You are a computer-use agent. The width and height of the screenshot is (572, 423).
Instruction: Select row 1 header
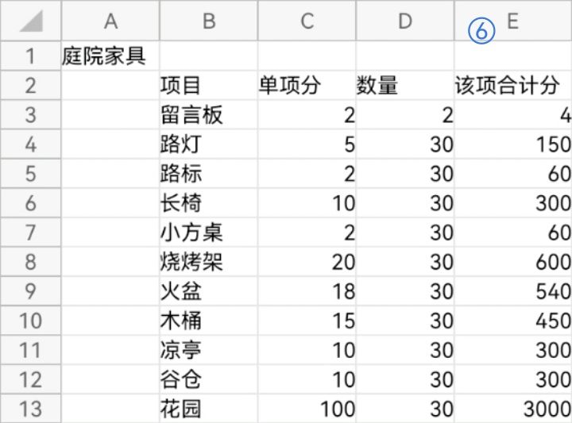coord(30,56)
